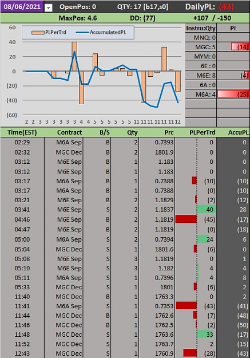250x358 pixels.
Task: Click the AccumulatedPL legend line
Action: [82, 33]
